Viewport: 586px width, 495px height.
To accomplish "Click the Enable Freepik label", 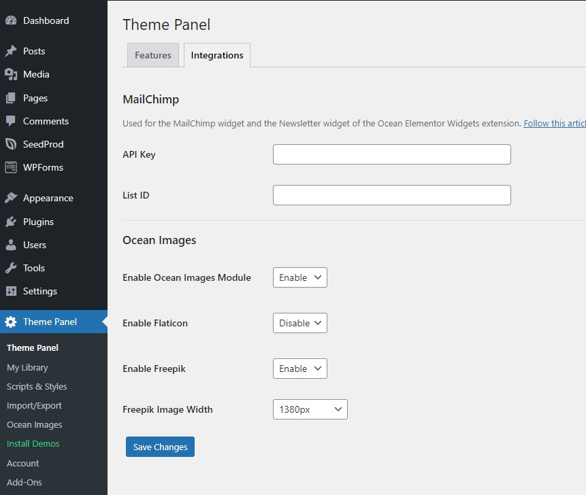I will tap(154, 369).
